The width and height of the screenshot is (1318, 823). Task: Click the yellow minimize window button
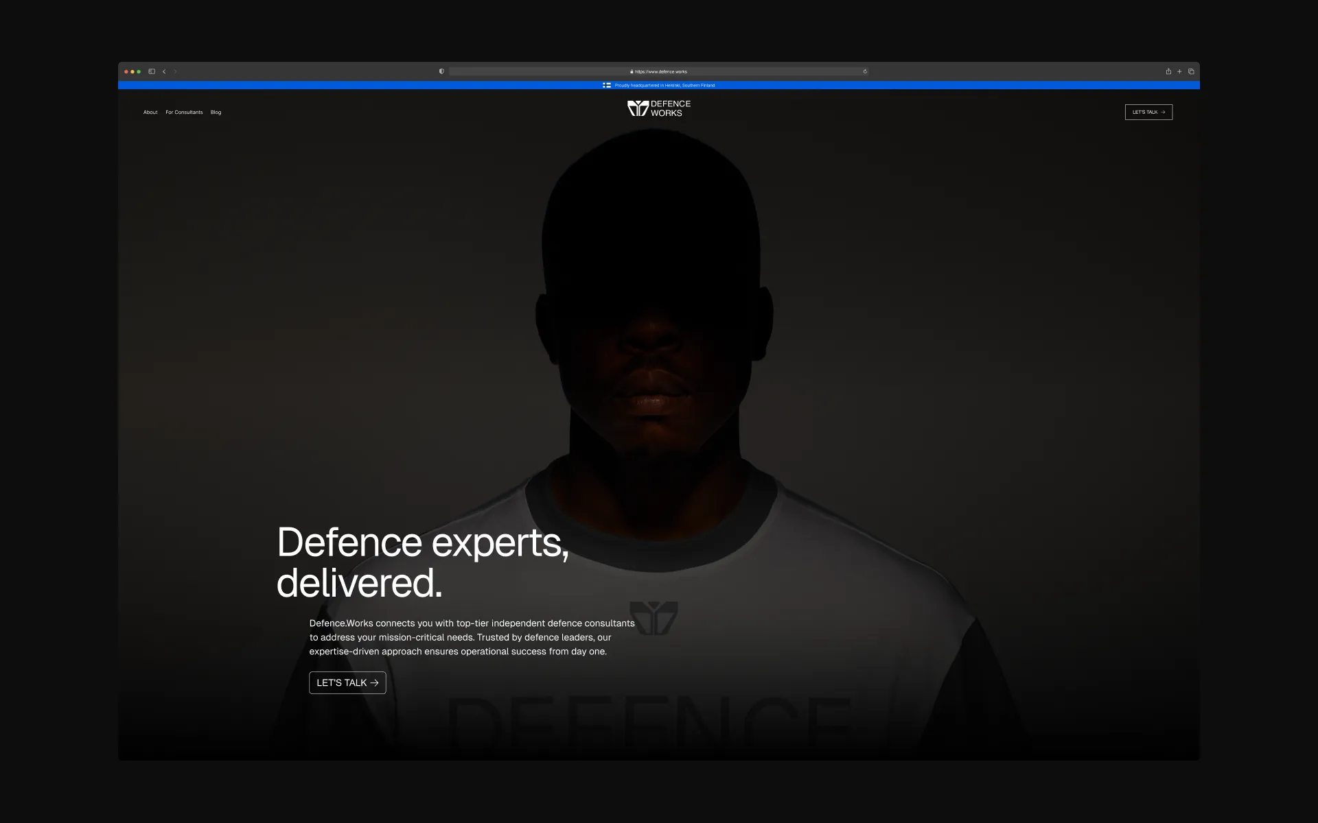[x=132, y=71]
